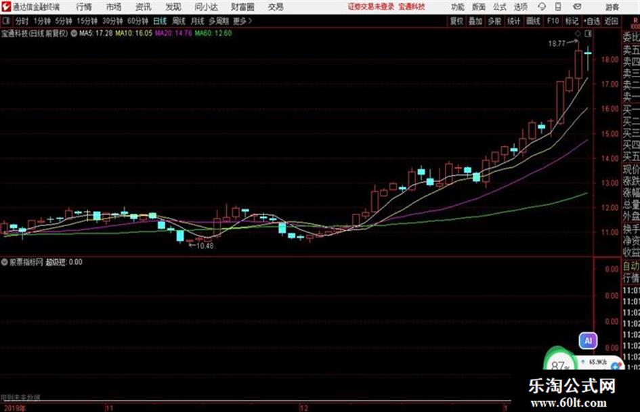Click the 多股 toolbar button

[x=494, y=21]
